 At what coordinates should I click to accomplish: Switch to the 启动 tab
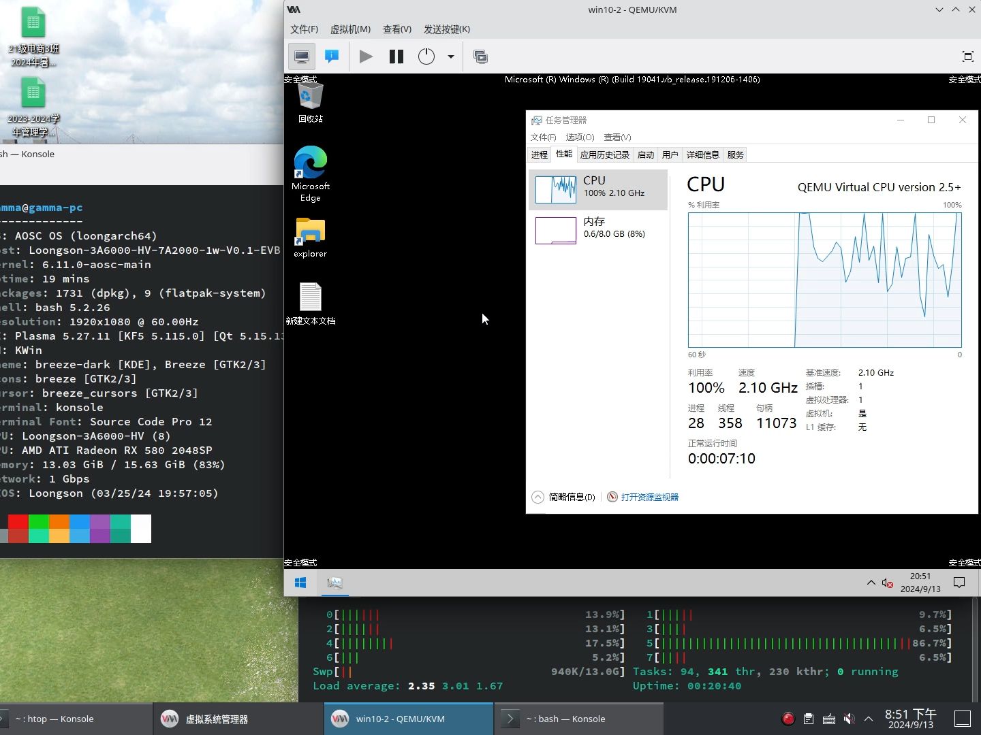coord(646,154)
